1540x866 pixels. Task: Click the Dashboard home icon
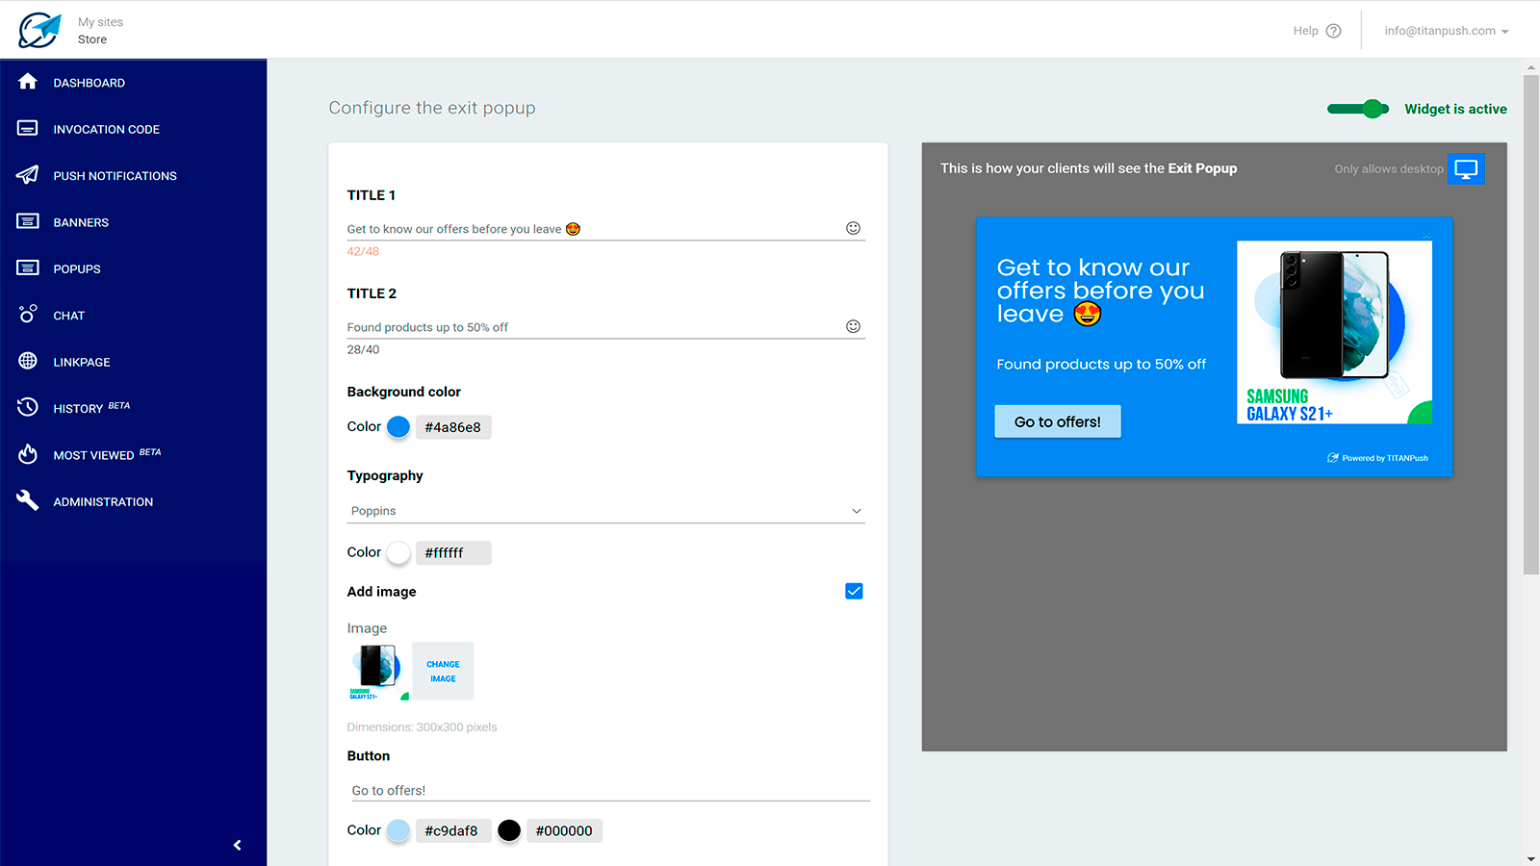(28, 82)
